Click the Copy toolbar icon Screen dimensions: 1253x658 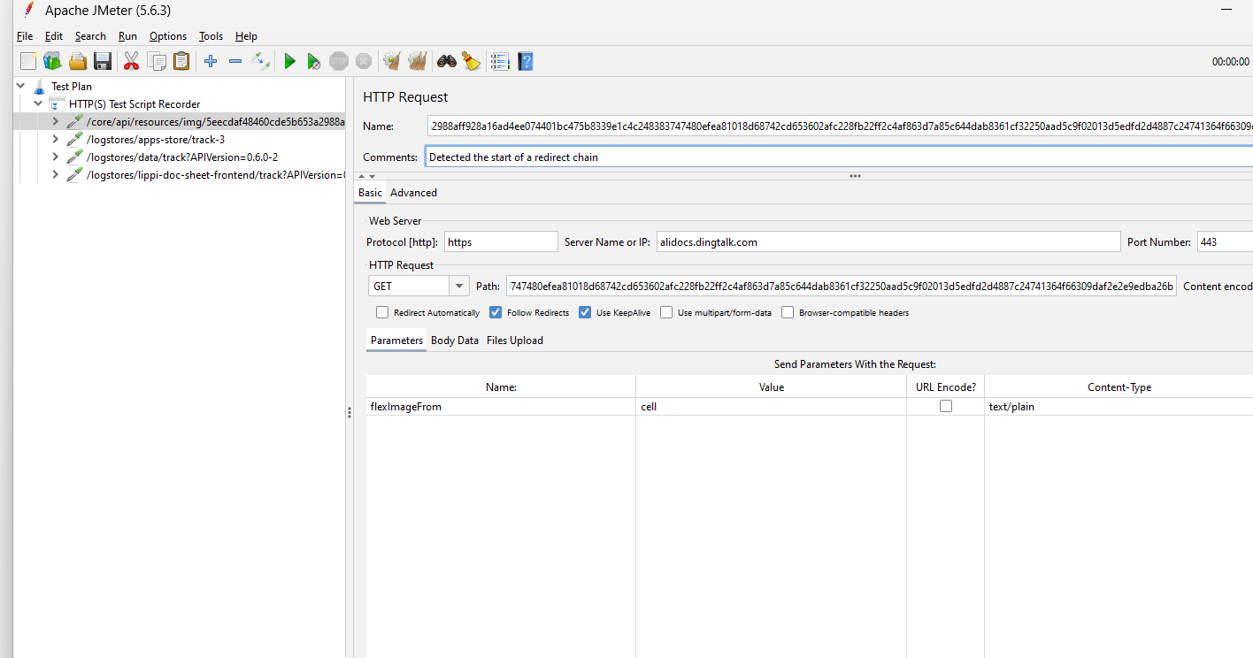(x=157, y=61)
